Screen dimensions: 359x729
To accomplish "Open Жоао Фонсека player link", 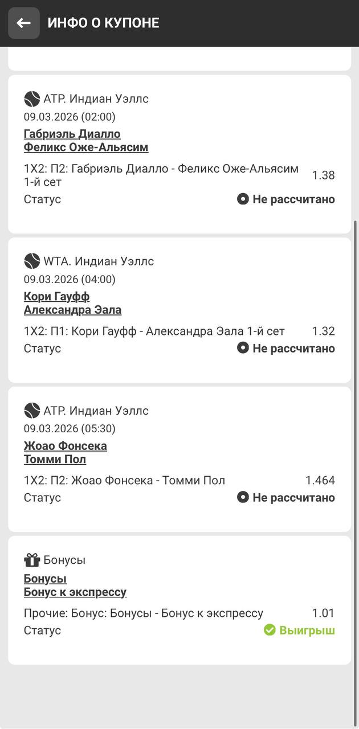I will pyautogui.click(x=66, y=446).
